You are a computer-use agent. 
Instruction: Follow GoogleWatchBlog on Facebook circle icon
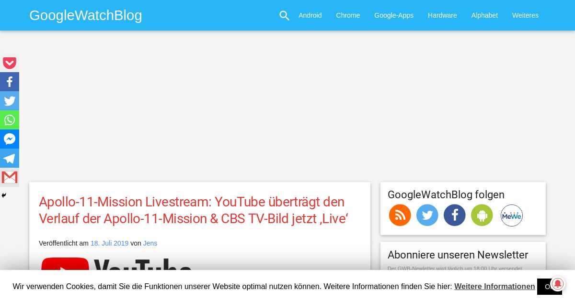(455, 215)
